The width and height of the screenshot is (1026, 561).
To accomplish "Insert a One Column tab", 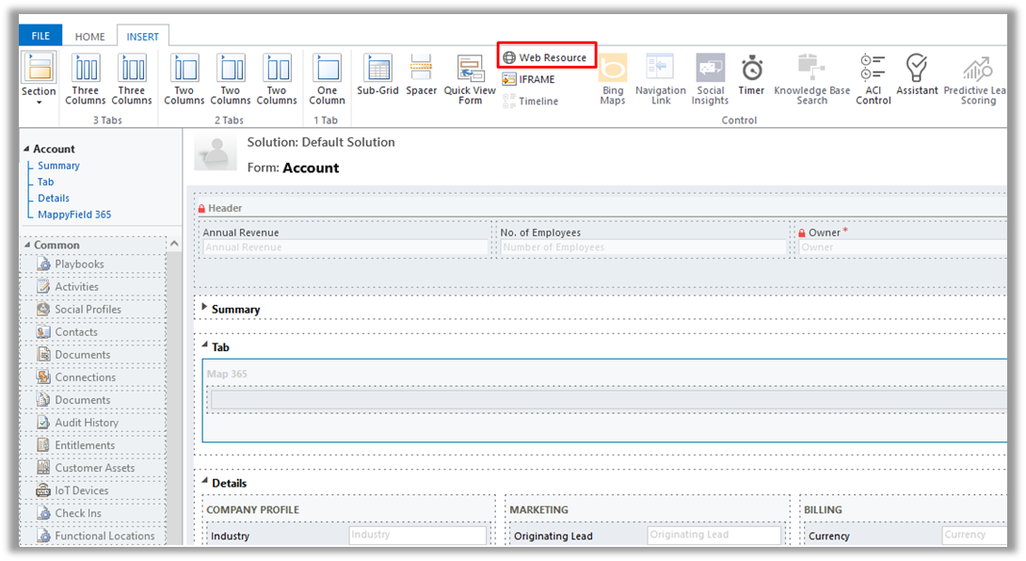I will [327, 79].
